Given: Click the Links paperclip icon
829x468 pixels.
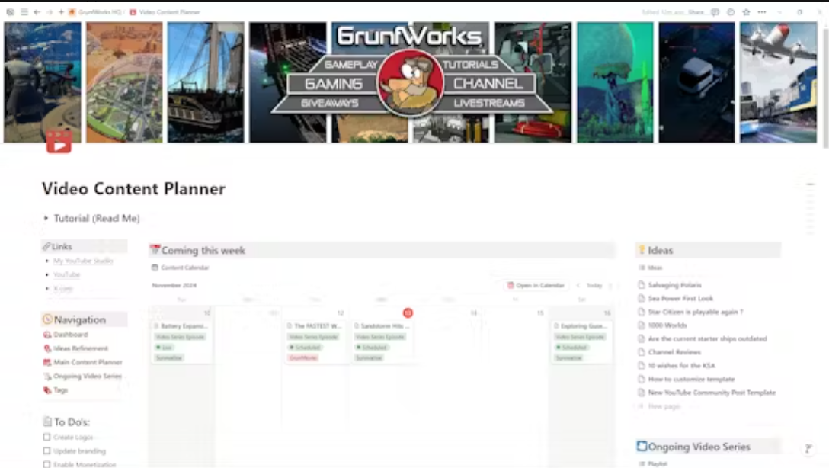Looking at the screenshot, I should 46,246.
